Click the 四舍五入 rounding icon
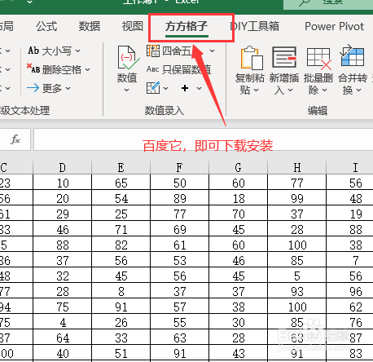 coord(153,51)
